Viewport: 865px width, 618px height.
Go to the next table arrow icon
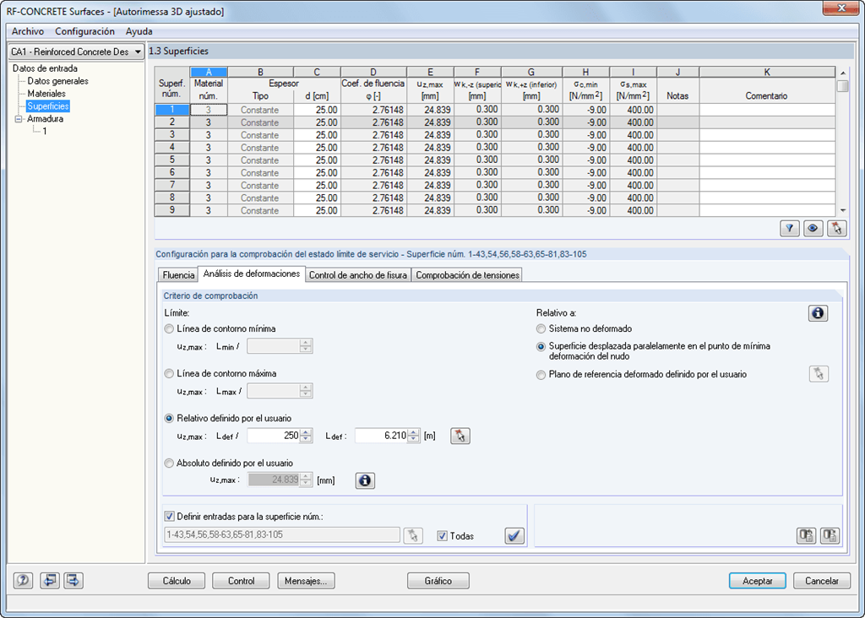pyautogui.click(x=73, y=581)
